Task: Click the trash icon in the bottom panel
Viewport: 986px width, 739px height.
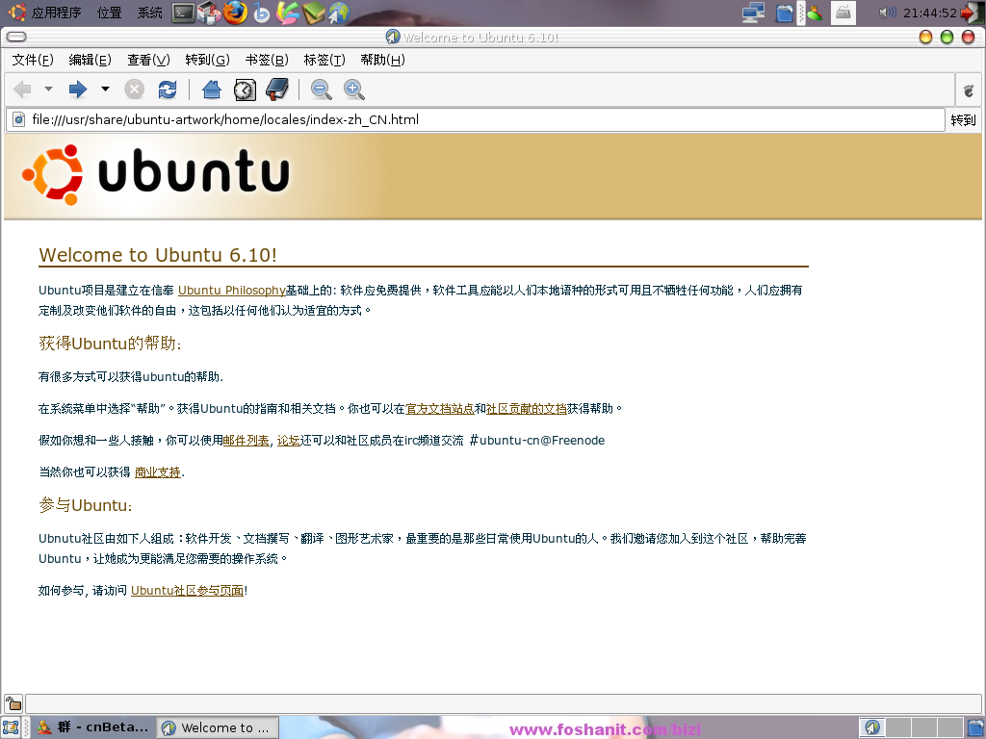Action: [976, 727]
